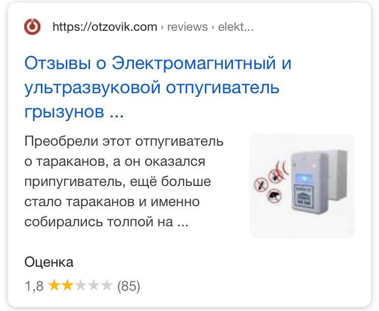Click the second gold rating star

(x=67, y=285)
